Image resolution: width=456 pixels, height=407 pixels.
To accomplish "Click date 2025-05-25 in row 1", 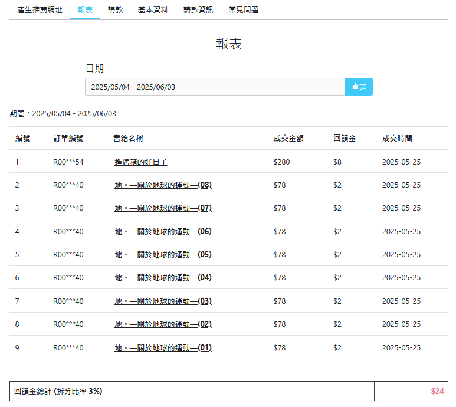I will [x=401, y=162].
